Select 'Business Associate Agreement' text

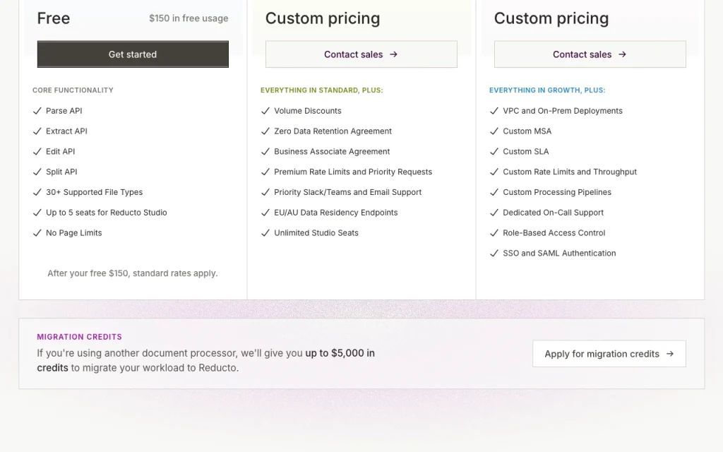click(x=332, y=151)
